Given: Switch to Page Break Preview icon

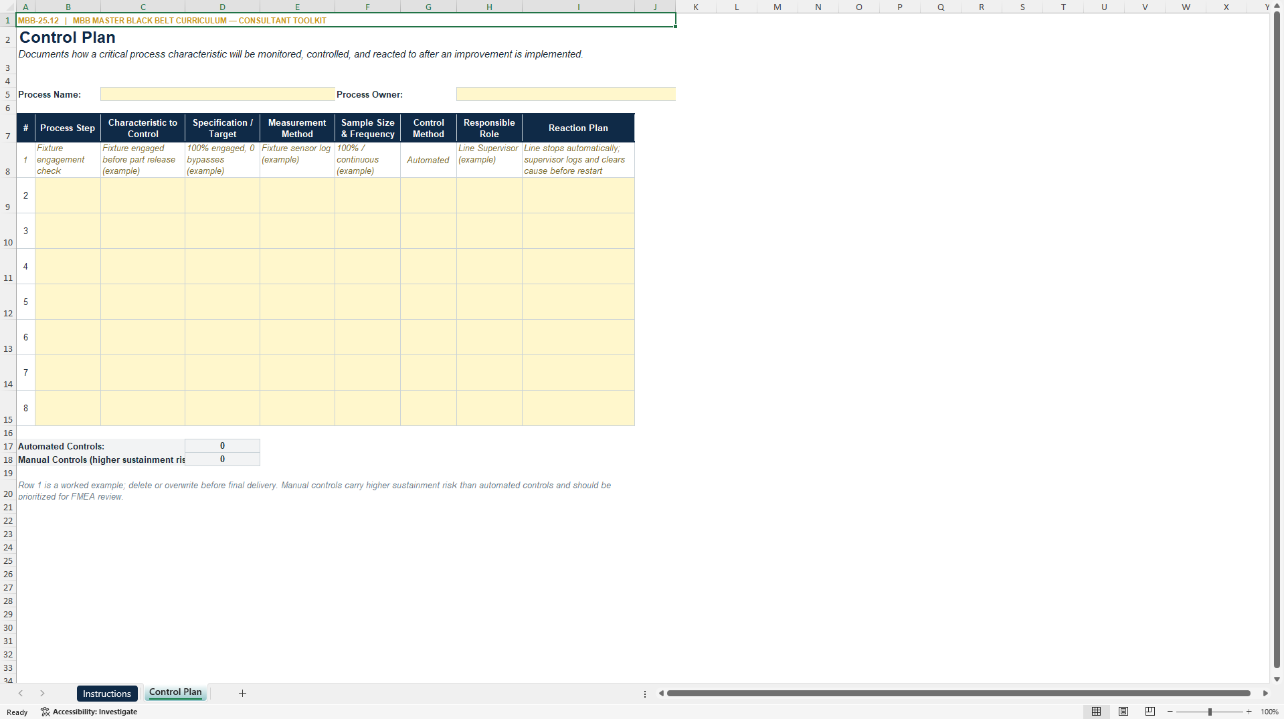Looking at the screenshot, I should [x=1150, y=712].
